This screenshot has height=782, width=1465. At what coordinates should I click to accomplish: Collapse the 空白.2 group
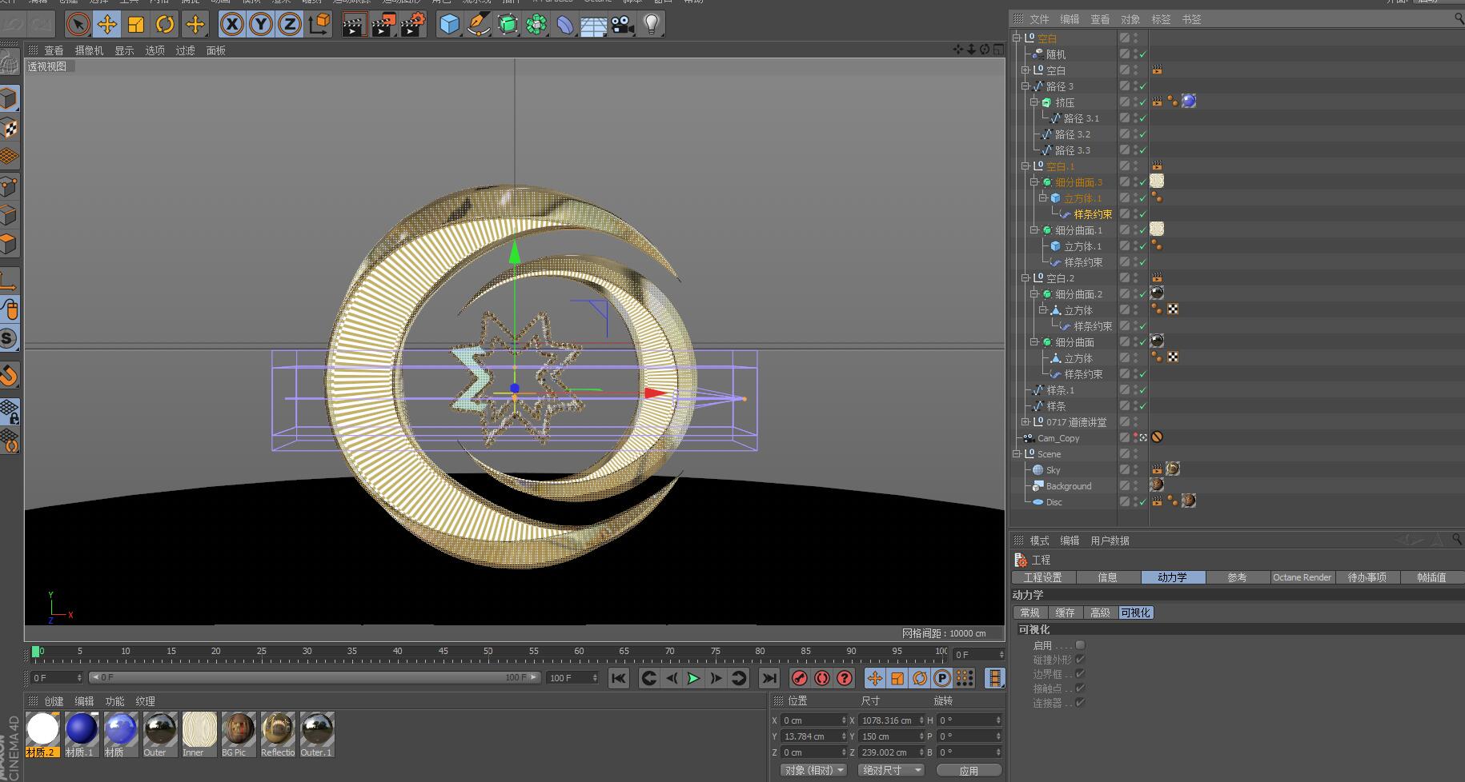[1025, 278]
